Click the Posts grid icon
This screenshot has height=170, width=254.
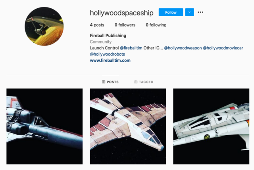(x=104, y=82)
